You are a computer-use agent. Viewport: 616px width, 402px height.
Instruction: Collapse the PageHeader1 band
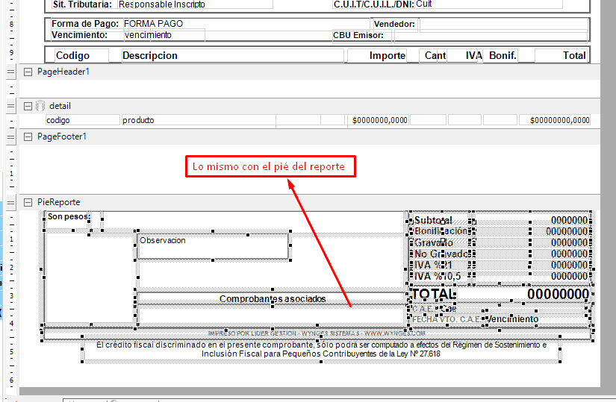28,72
